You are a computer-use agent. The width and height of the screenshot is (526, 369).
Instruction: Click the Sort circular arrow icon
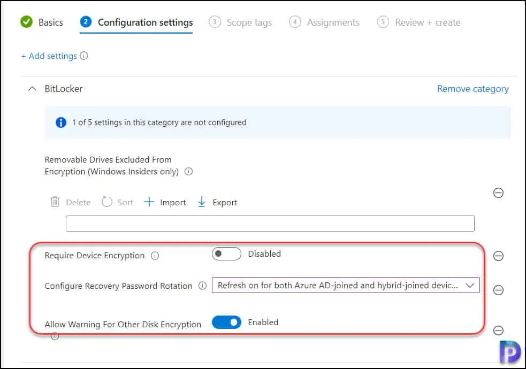point(106,202)
